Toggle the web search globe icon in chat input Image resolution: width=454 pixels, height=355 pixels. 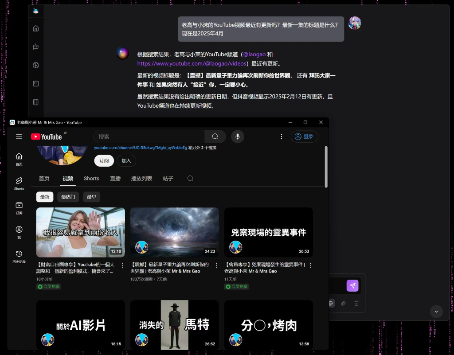pos(331,303)
